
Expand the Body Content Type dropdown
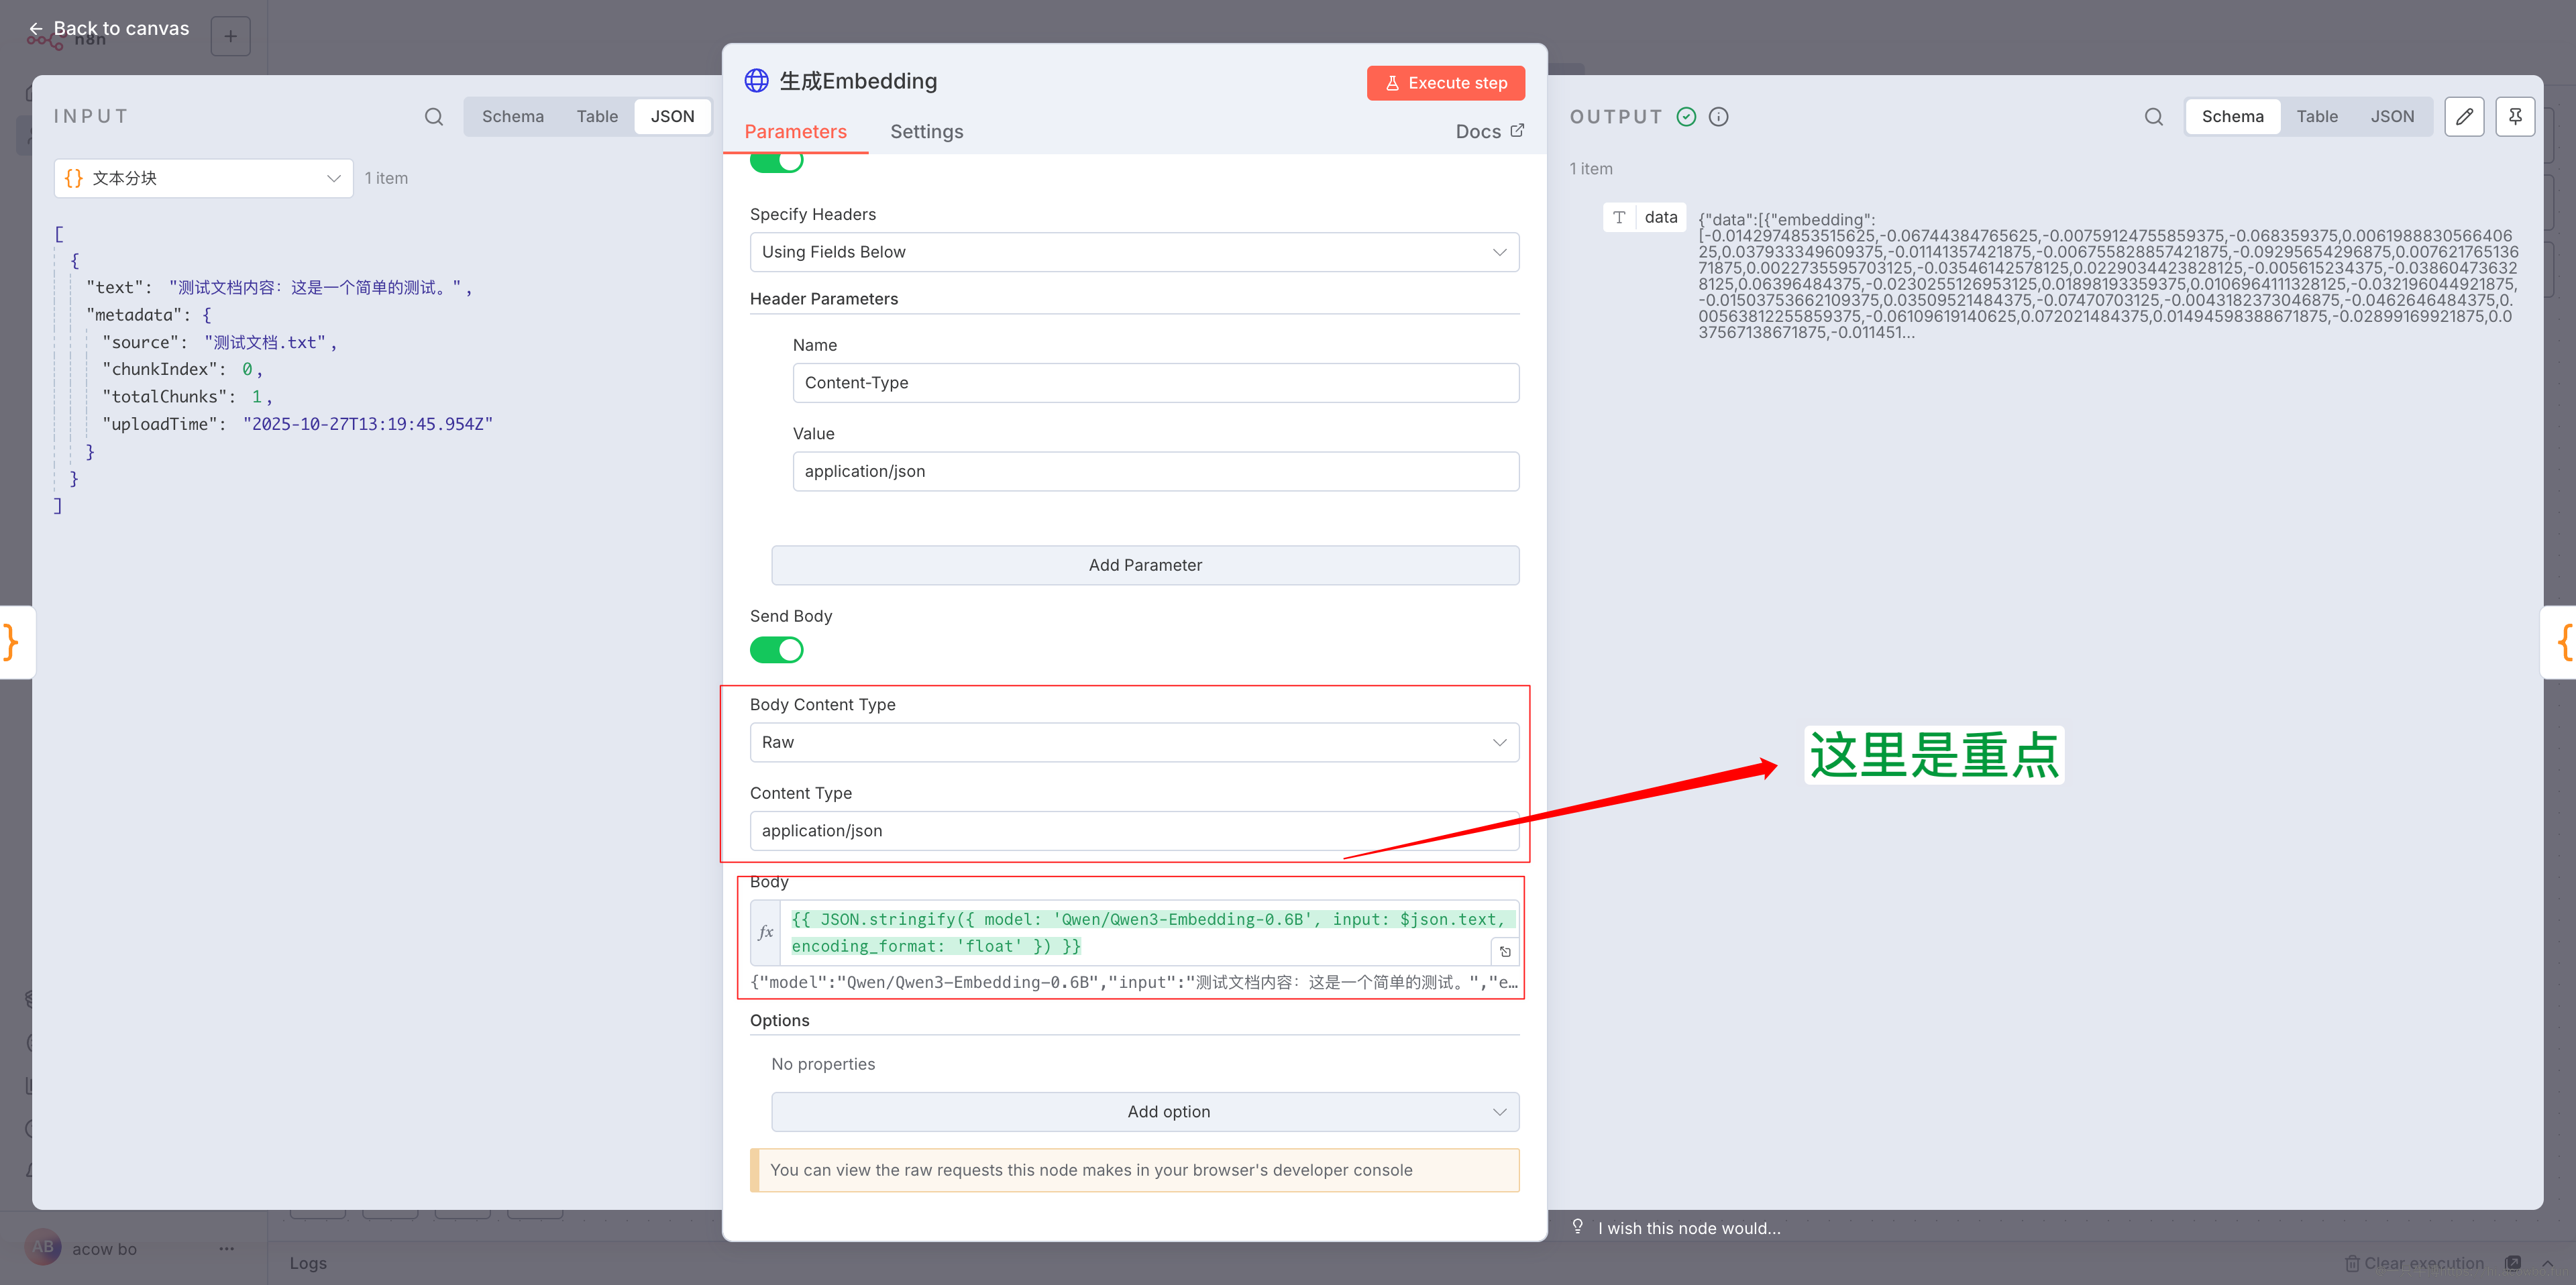[x=1133, y=742]
